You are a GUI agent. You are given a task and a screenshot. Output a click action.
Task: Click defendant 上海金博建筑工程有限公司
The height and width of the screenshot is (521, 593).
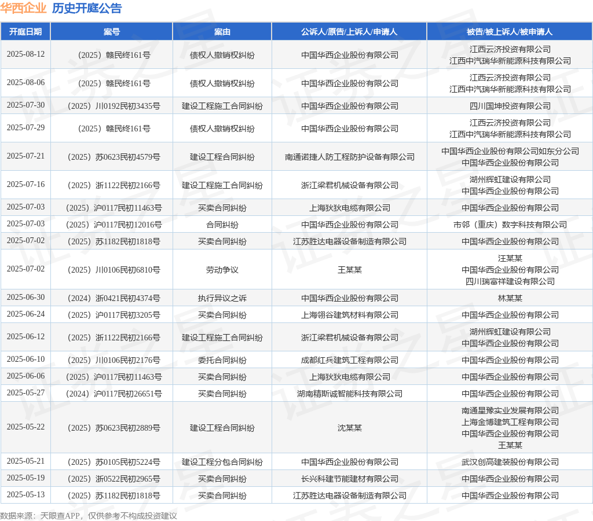pos(510,423)
